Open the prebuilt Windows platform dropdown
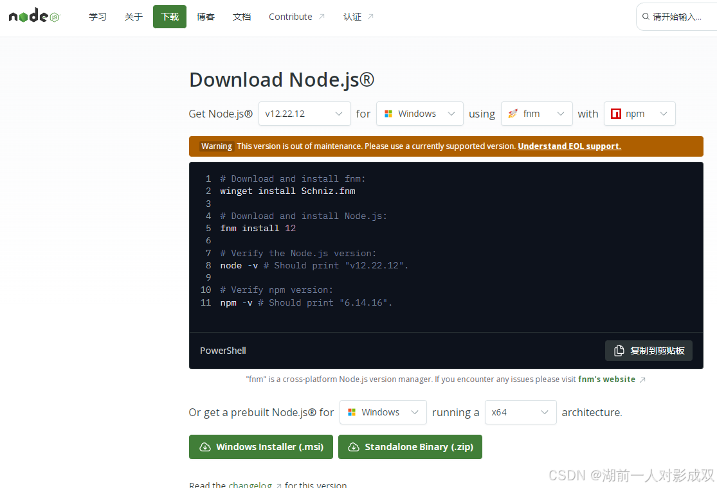Viewport: 717px width, 488px height. (x=383, y=412)
